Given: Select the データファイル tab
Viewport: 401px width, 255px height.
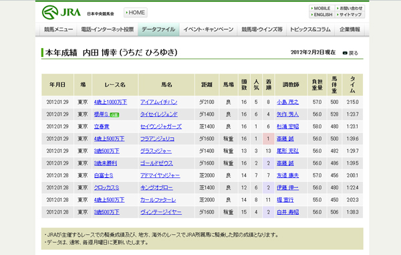Looking at the screenshot, I should tap(158, 29).
